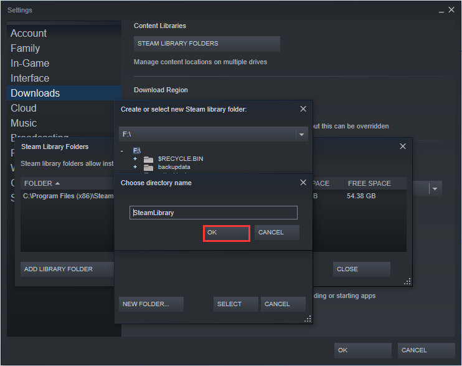Cancel the folder browser dialog
Image resolution: width=462 pixels, height=366 pixels.
coord(283,304)
